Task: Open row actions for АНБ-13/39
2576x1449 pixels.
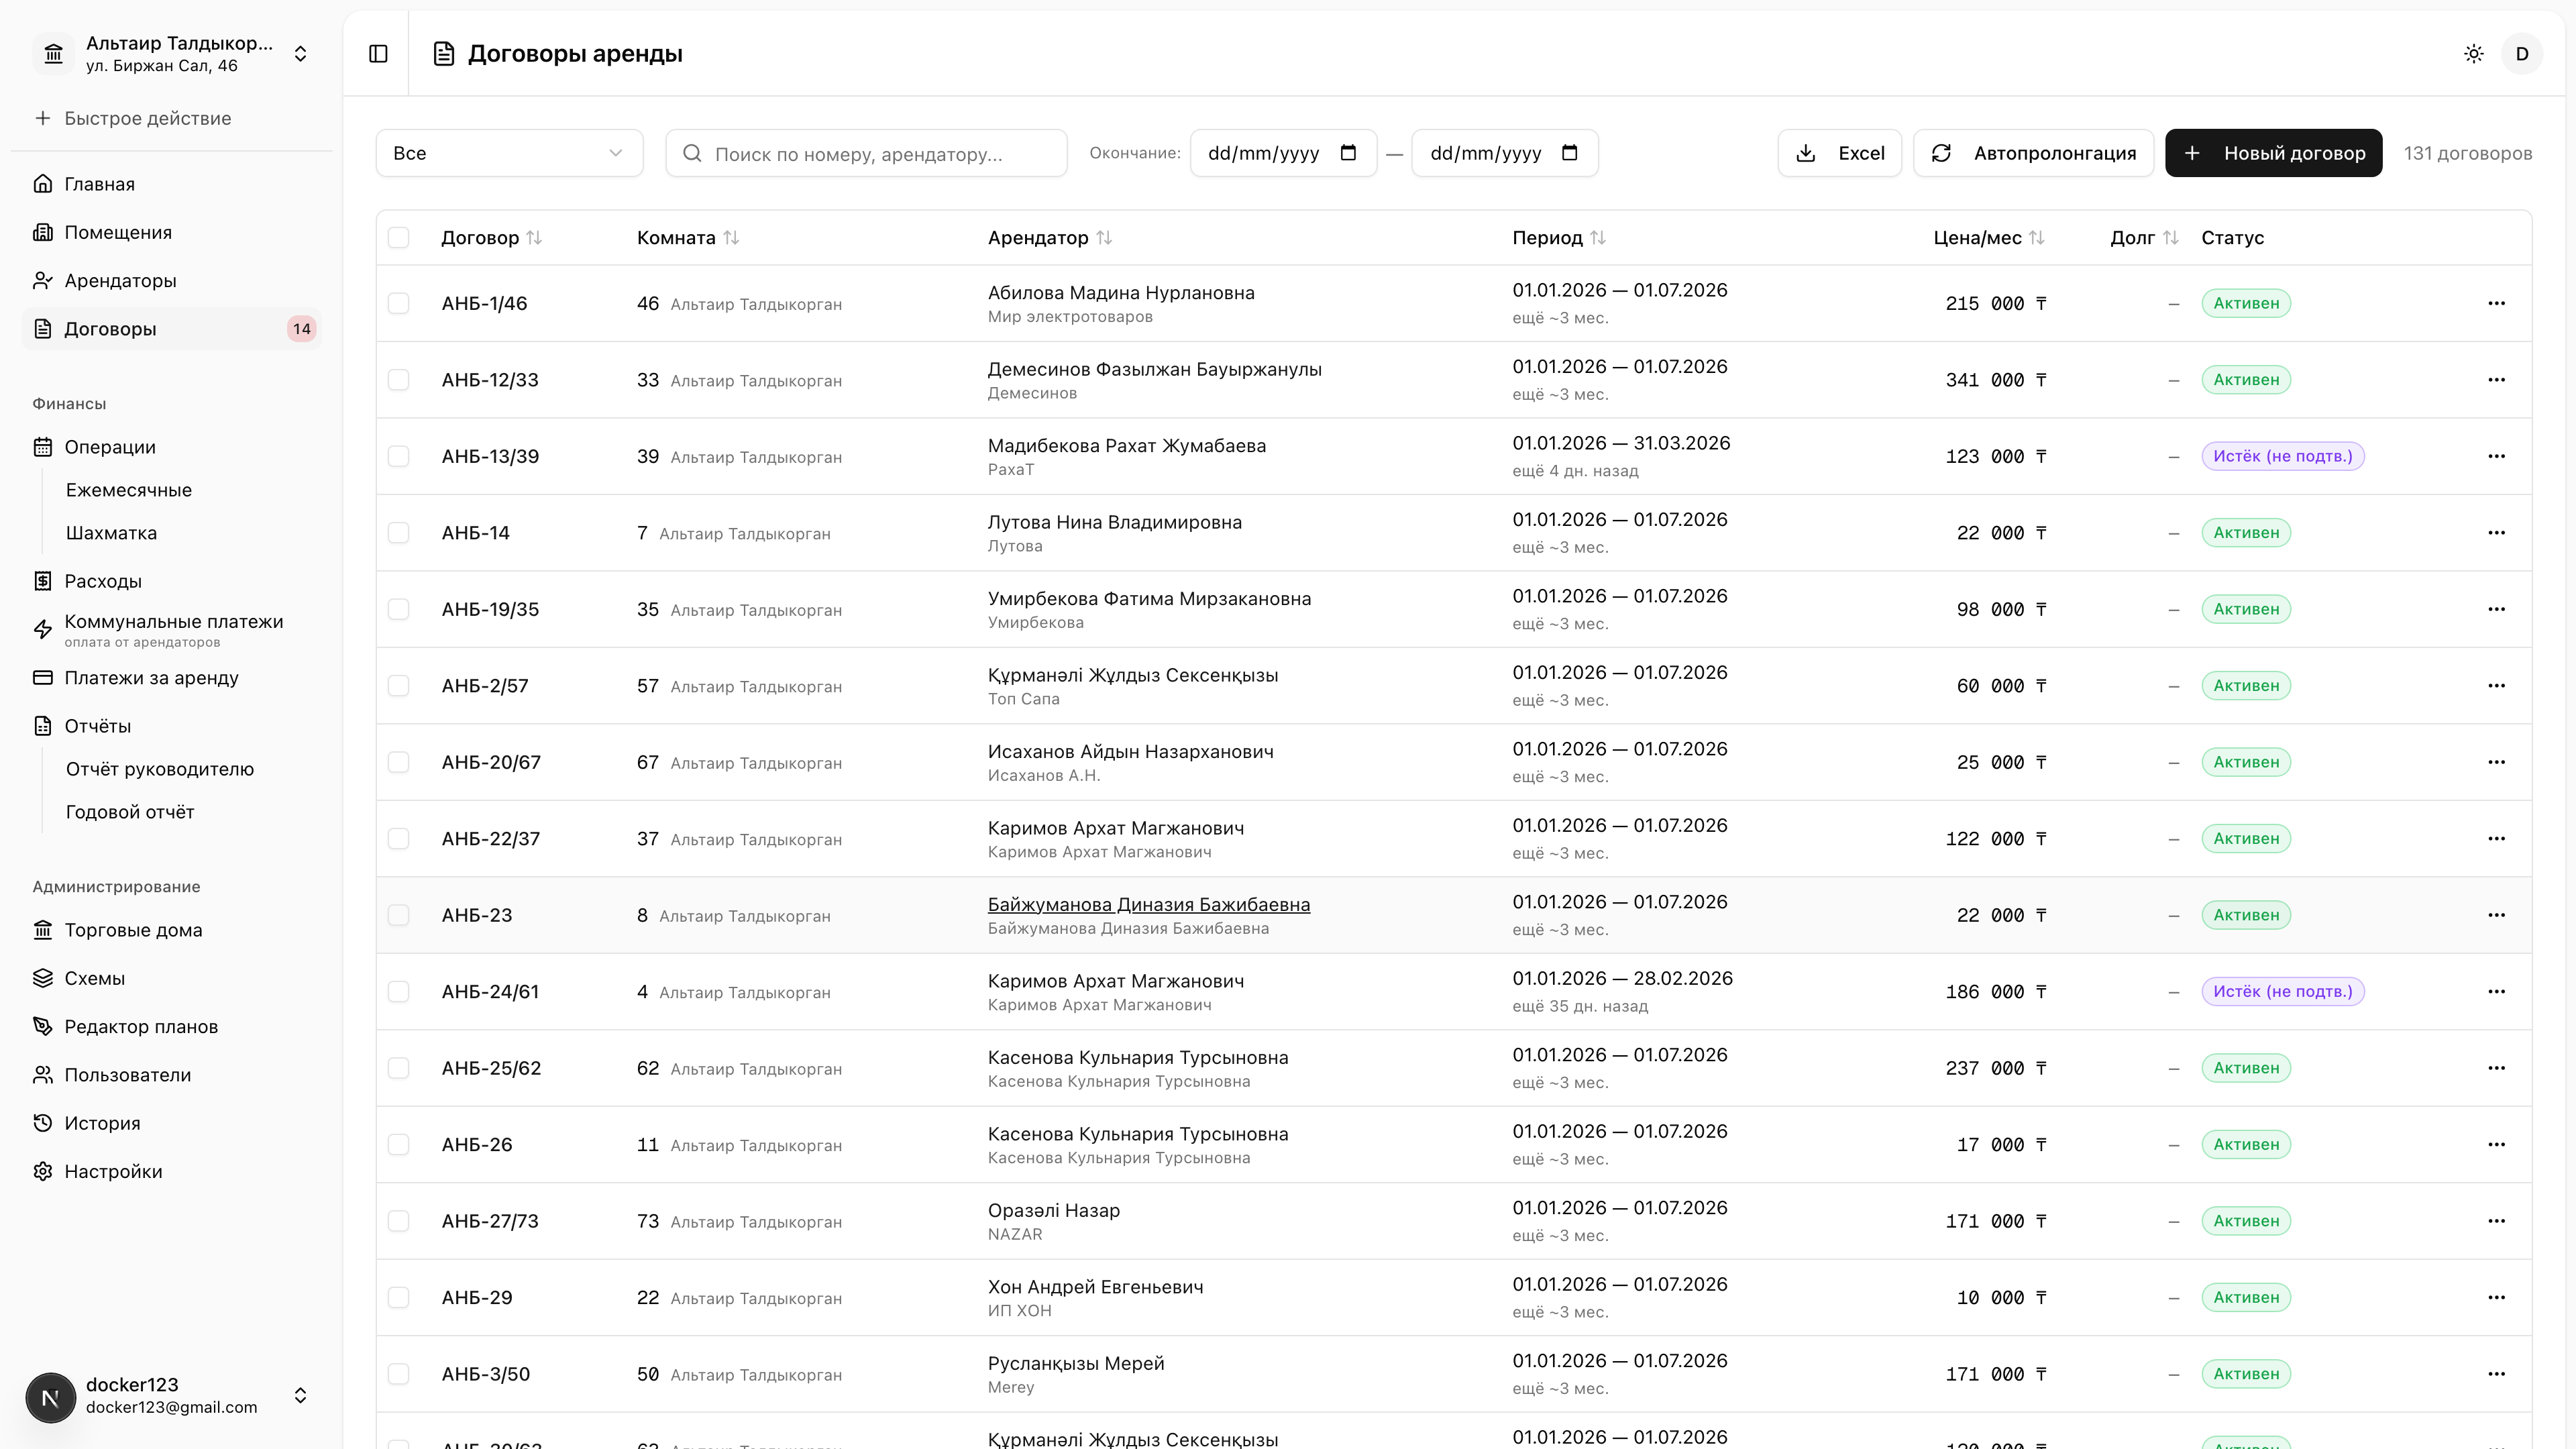Action: 2496,456
